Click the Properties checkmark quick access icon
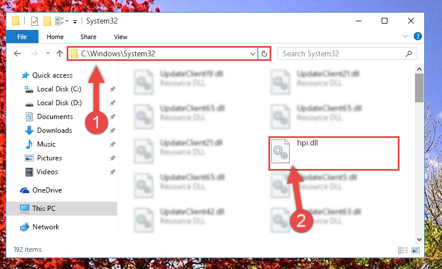442x269 pixels. click(x=34, y=21)
